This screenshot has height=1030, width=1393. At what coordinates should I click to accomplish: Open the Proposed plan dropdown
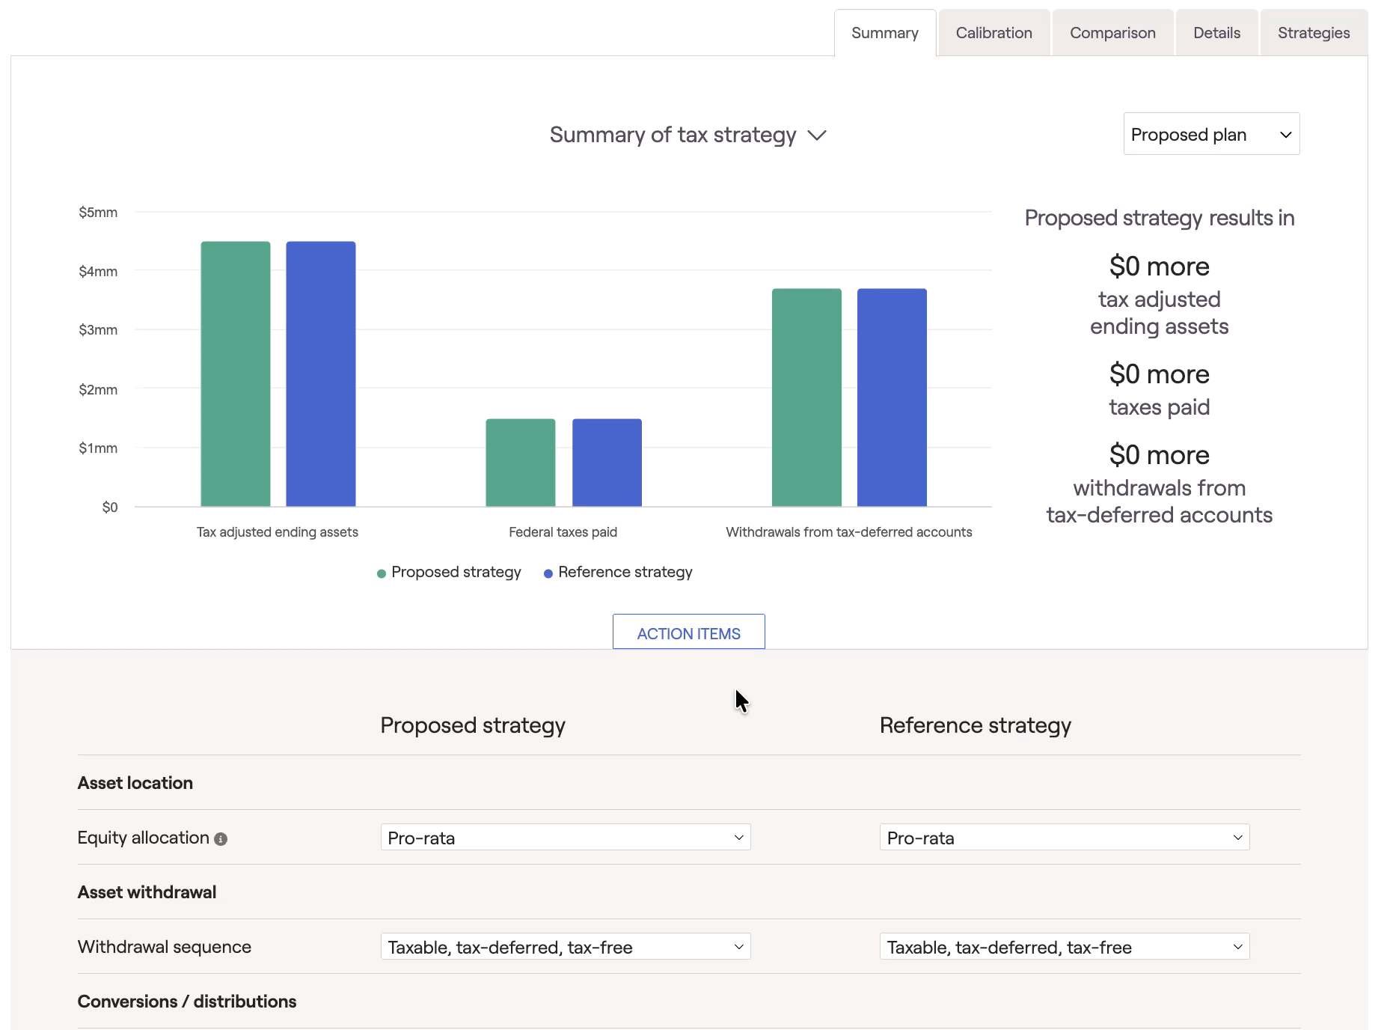pos(1210,135)
